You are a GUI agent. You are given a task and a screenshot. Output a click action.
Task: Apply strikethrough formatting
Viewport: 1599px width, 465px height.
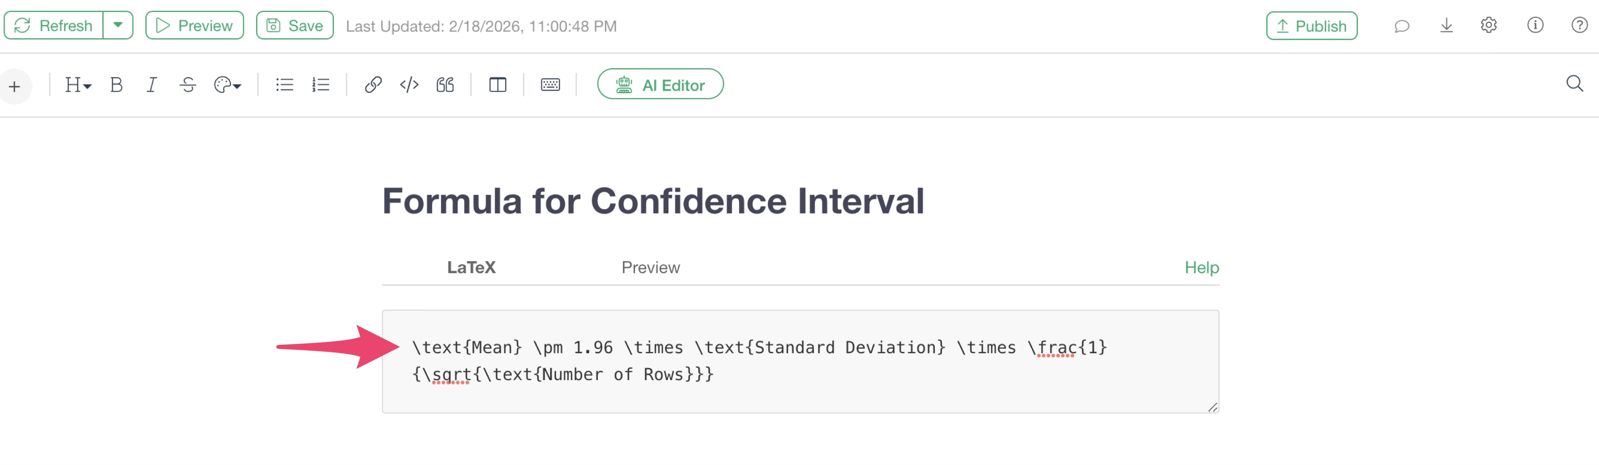(187, 85)
